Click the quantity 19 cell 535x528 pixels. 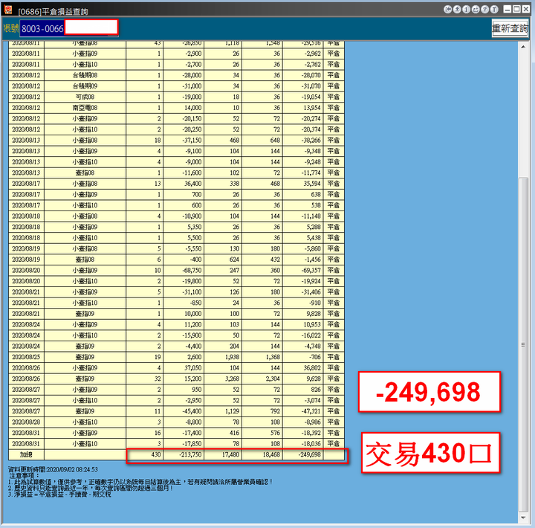[x=145, y=357]
